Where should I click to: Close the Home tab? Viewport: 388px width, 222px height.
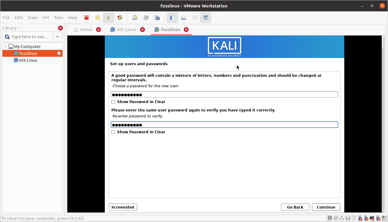[x=98, y=30]
